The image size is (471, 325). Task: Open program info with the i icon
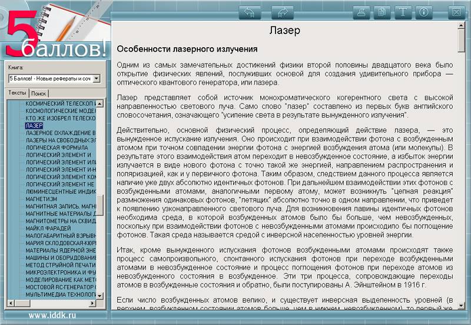click(x=424, y=12)
